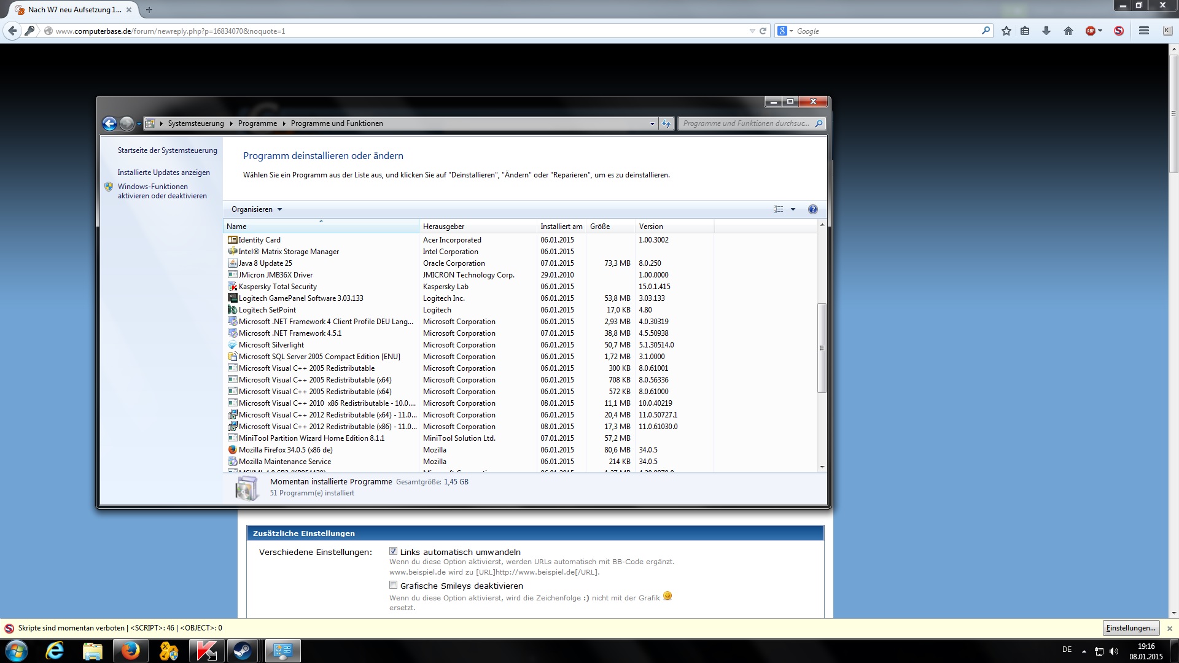Click the Programme und Funktionen search field

pyautogui.click(x=745, y=123)
